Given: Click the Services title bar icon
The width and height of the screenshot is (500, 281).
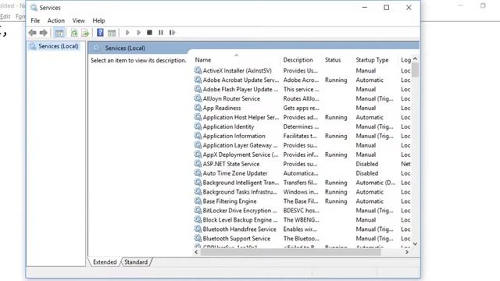Looking at the screenshot, I should [x=34, y=8].
